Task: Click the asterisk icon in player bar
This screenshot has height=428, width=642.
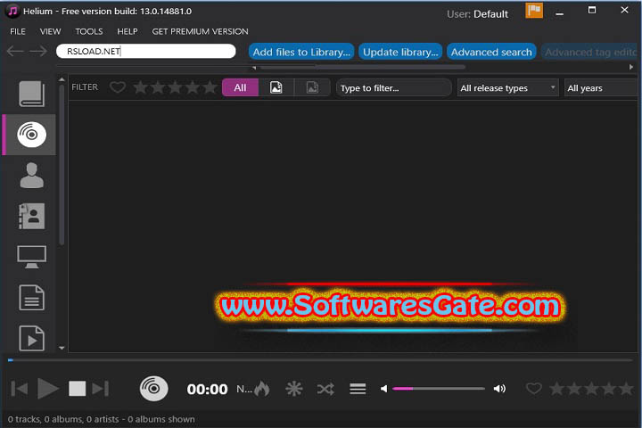Action: (294, 389)
